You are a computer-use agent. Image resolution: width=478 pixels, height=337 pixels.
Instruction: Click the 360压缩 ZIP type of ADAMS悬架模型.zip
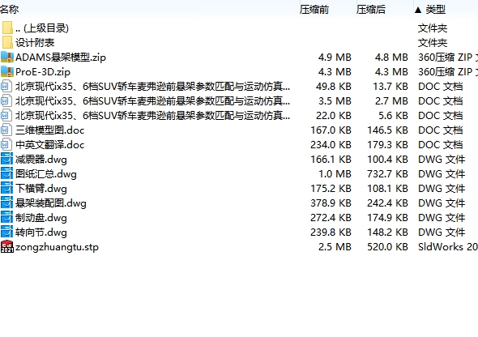tap(448, 58)
